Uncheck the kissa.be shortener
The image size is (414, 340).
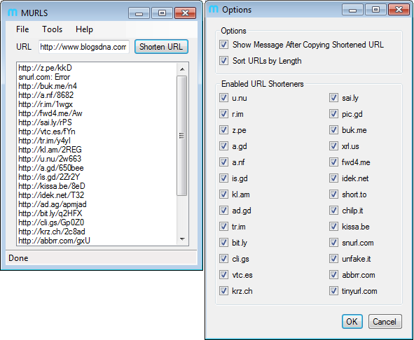pyautogui.click(x=333, y=227)
